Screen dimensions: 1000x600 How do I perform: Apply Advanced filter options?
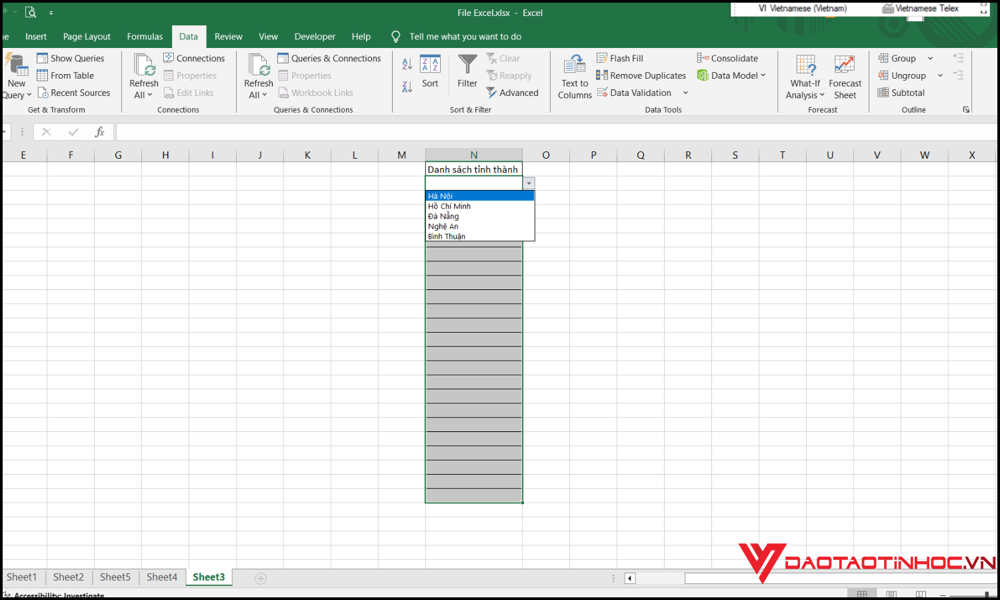pyautogui.click(x=513, y=93)
